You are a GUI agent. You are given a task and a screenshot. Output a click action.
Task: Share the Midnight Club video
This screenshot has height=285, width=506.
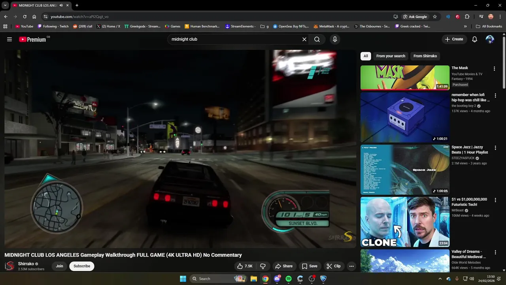[x=284, y=266]
